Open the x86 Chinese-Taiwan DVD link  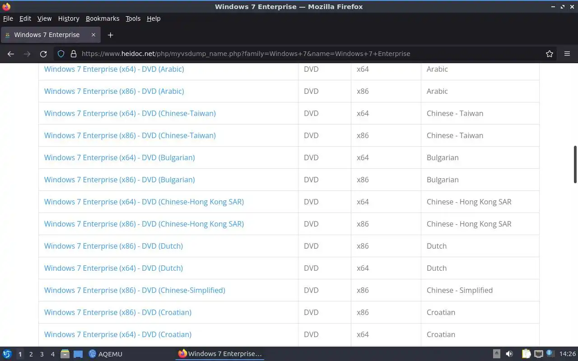pyautogui.click(x=130, y=135)
